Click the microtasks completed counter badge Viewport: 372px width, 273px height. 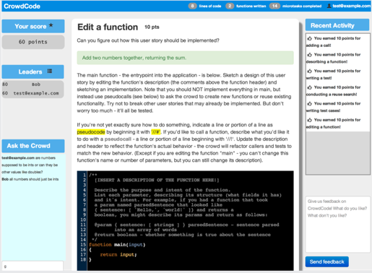coord(274,6)
